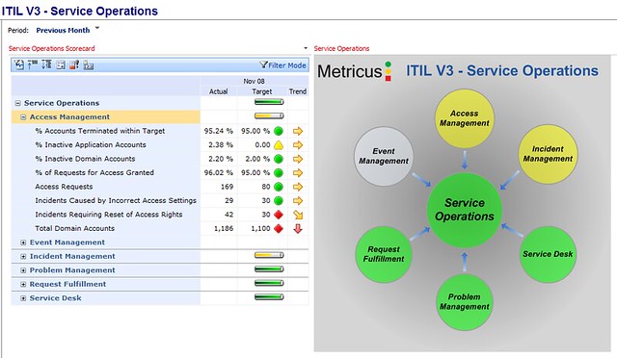Click yellow triangle indicator for Inactive Application Accounts

tap(279, 145)
